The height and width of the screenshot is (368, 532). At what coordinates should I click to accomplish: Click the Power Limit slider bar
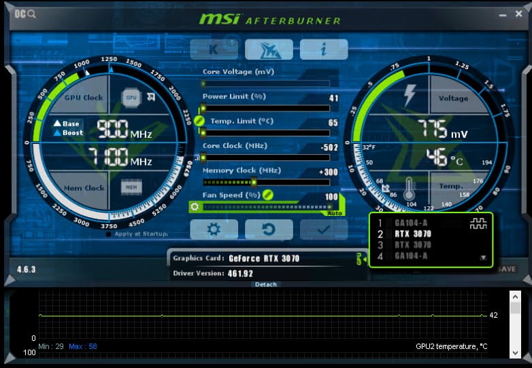(266, 109)
